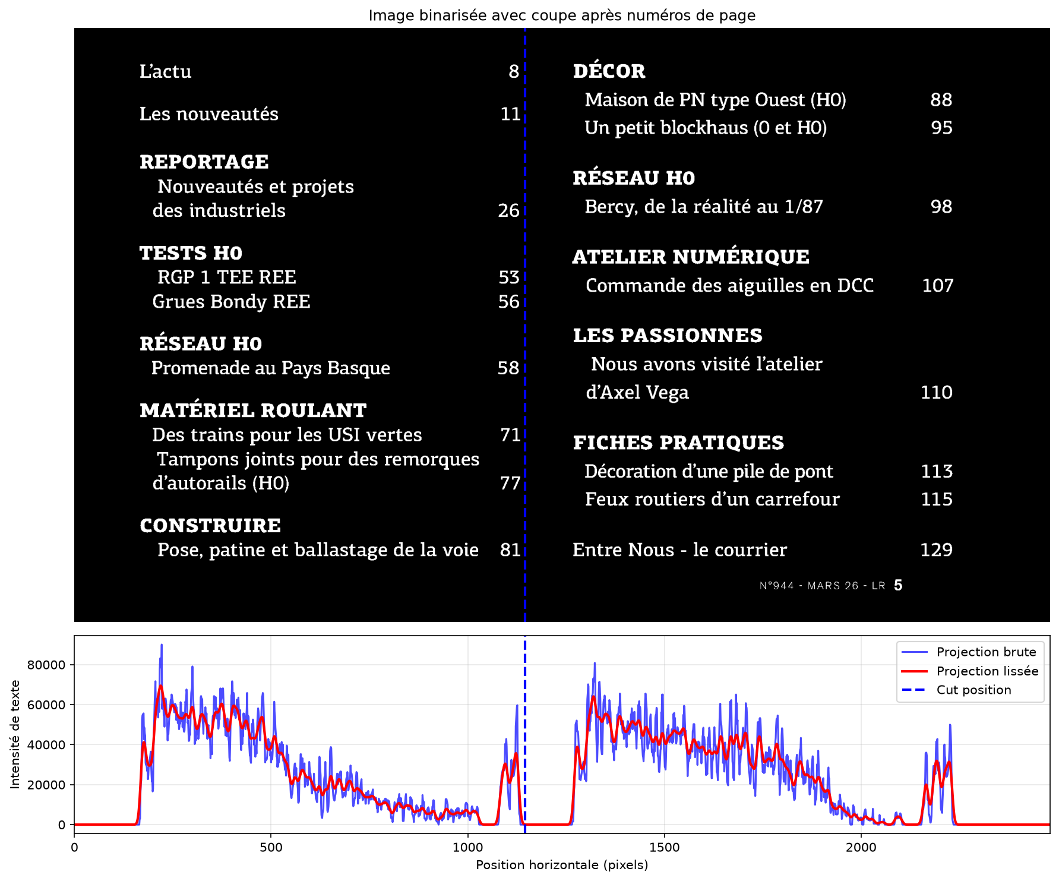This screenshot has width=1059, height=881.
Task: Select "Des trains pour les USI vertes"
Action: click(287, 435)
